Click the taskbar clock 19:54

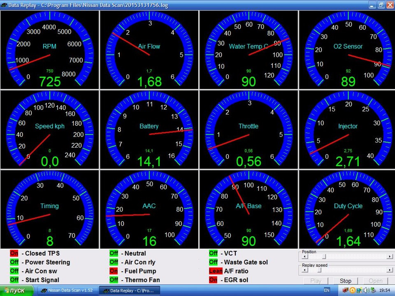click(384, 291)
